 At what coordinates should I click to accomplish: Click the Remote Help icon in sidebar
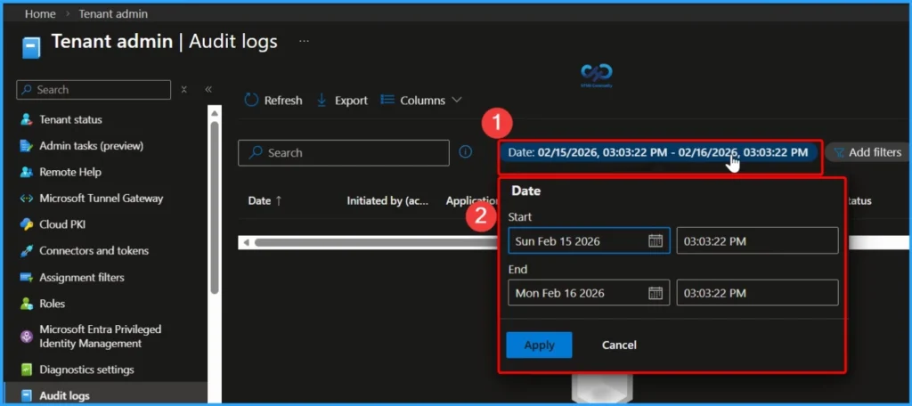pos(26,172)
